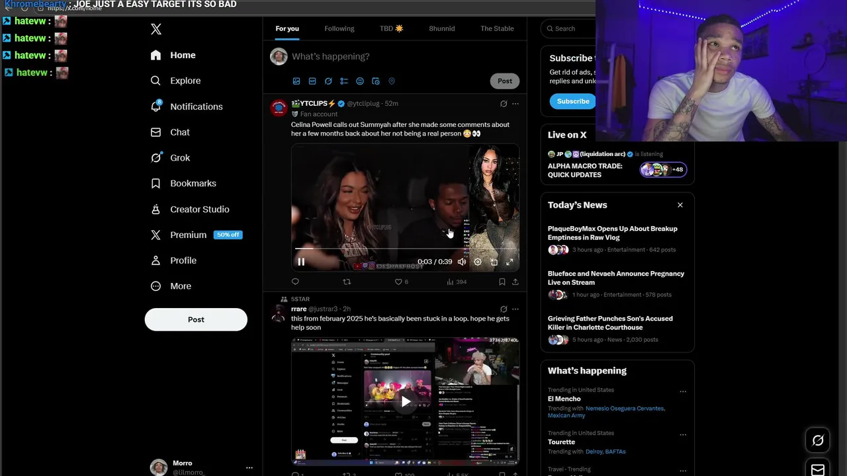847x476 pixels.
Task: Open Creator Studio in the sidebar
Action: [x=191, y=209]
